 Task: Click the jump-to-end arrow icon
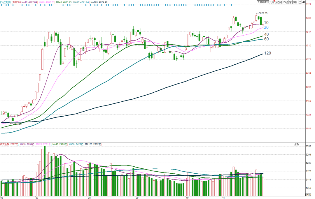pos(304,2)
